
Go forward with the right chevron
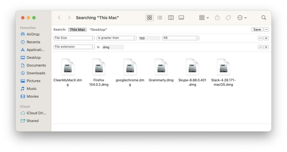[69, 18]
